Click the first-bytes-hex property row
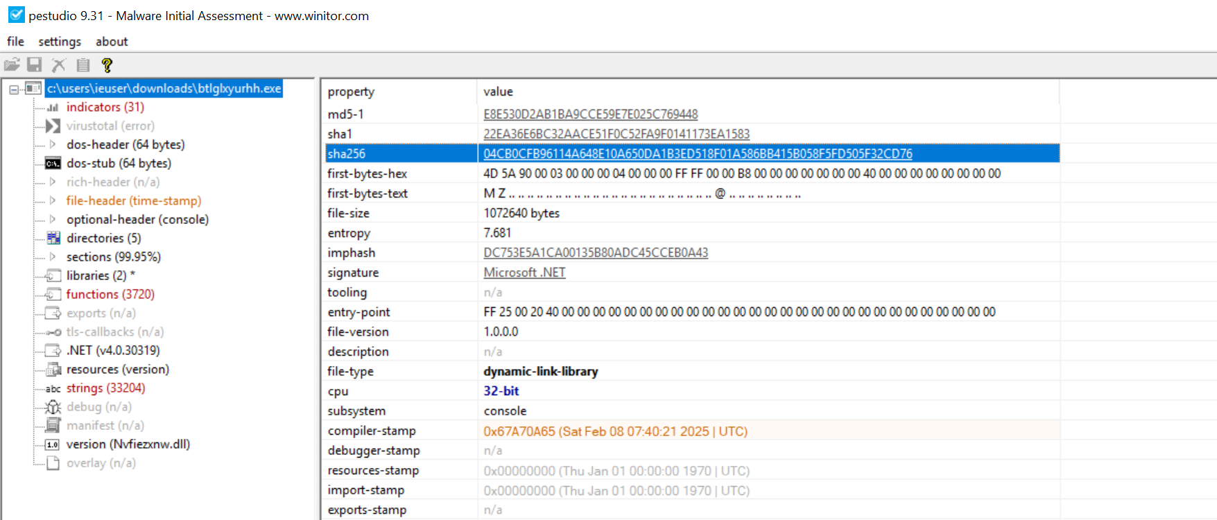The image size is (1217, 520). (x=692, y=173)
